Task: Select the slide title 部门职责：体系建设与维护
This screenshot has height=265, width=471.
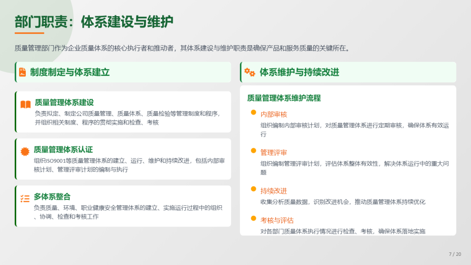Action: [94, 21]
